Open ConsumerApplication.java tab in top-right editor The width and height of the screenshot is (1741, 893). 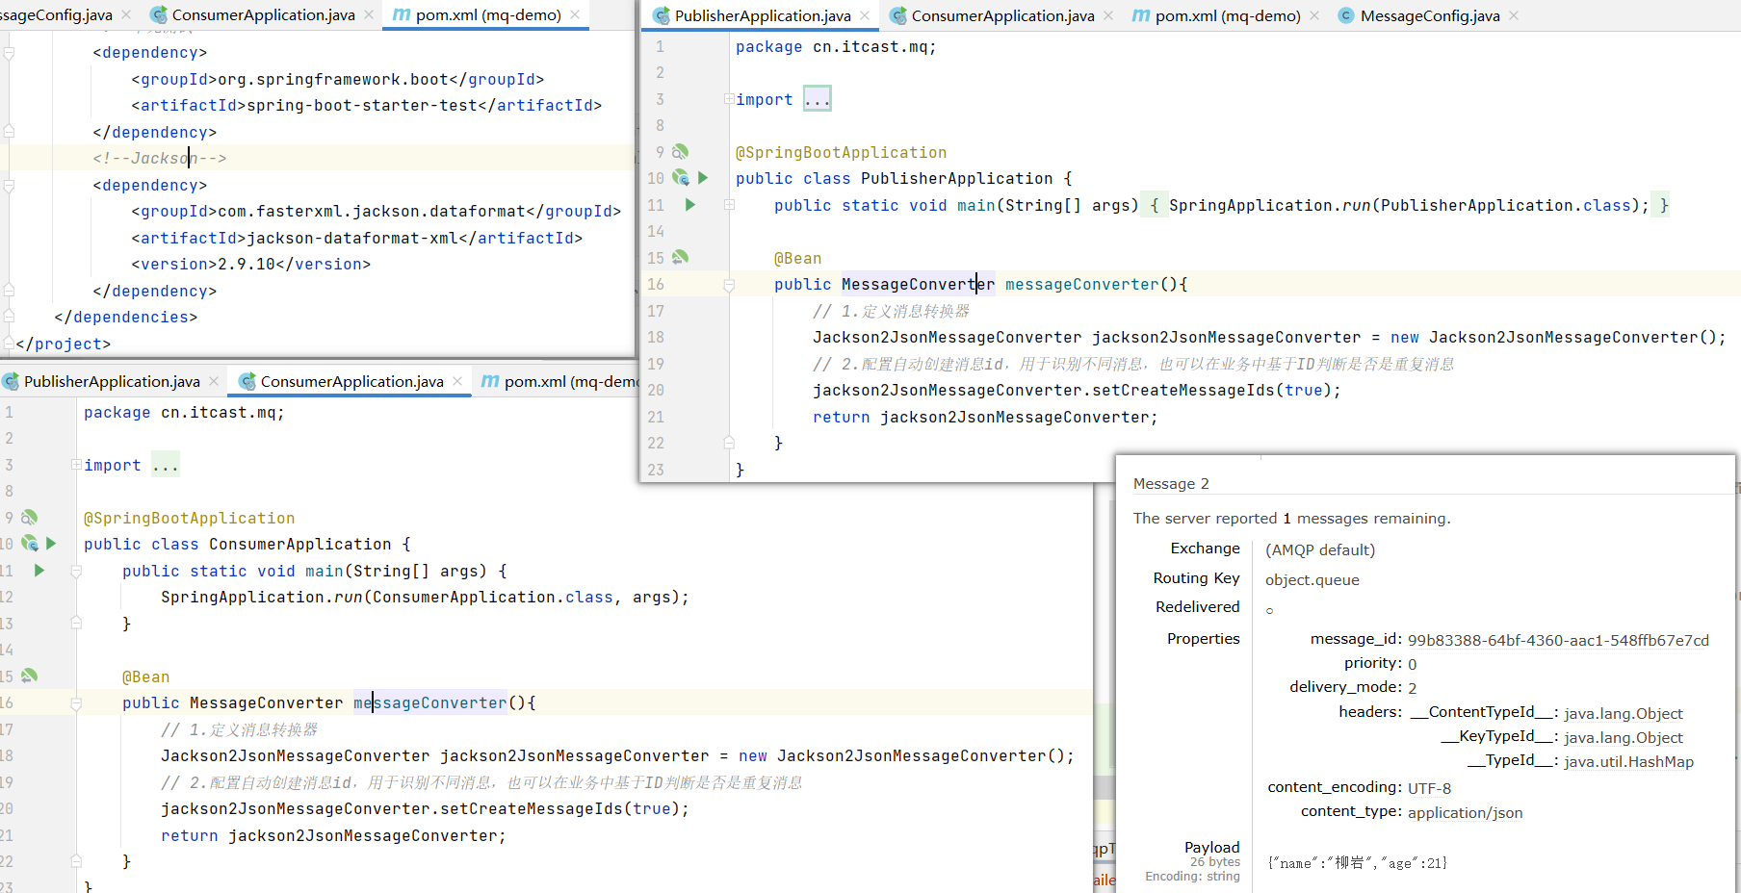(1002, 15)
